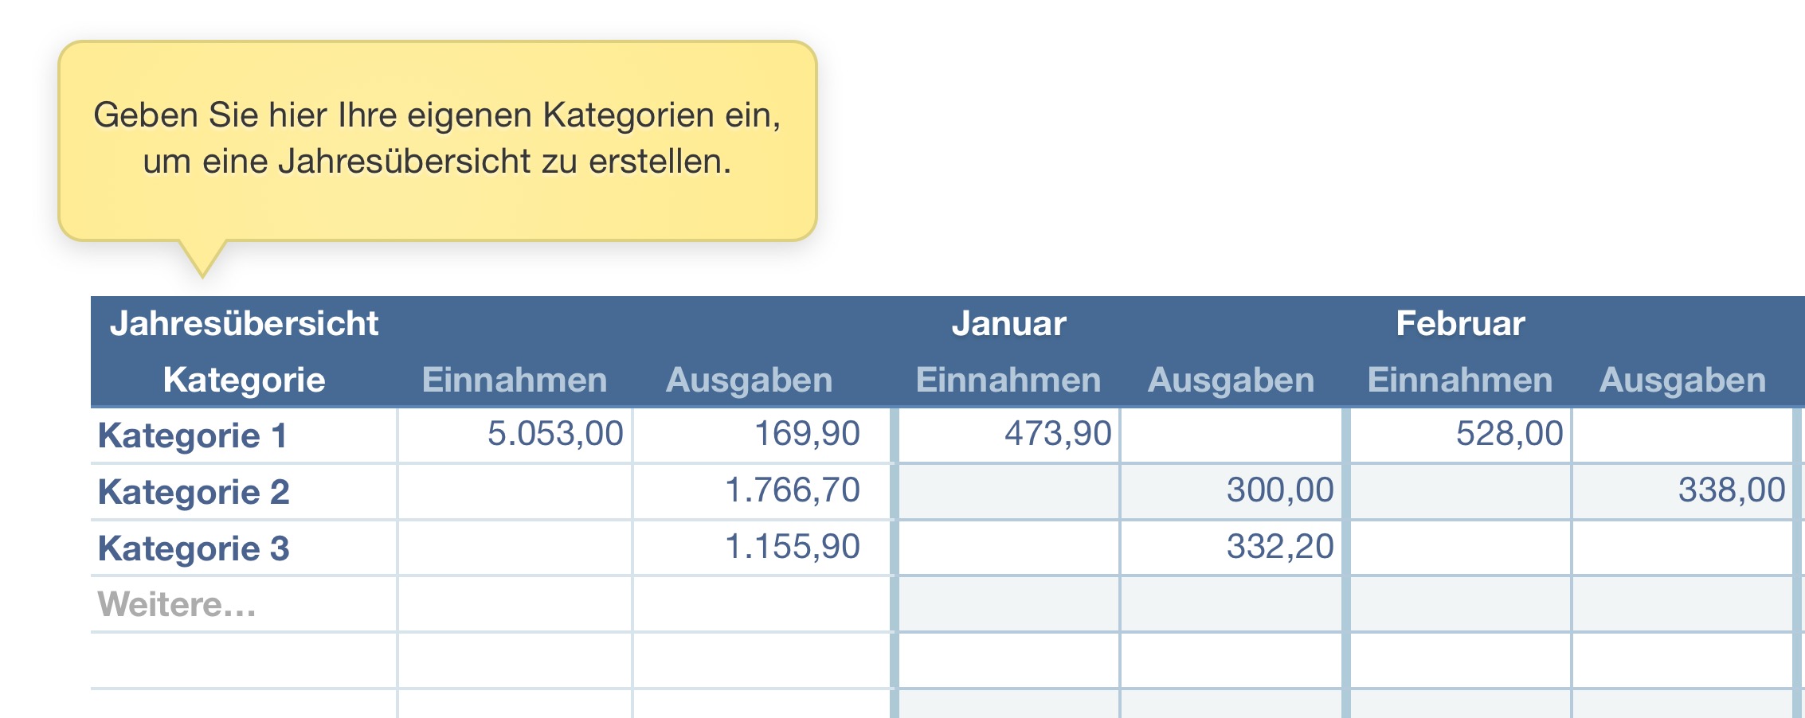Select the "Kategorie 1" row label

(x=192, y=435)
